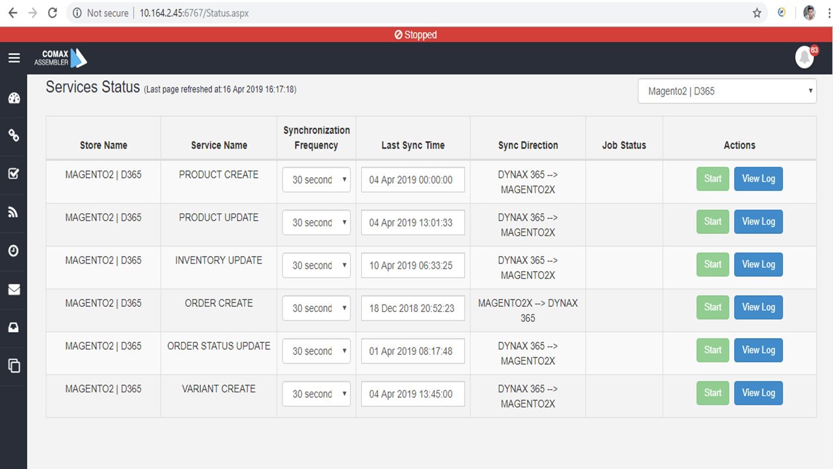
Task: View Log for ORDER STATUS UPDATE
Action: (x=759, y=350)
